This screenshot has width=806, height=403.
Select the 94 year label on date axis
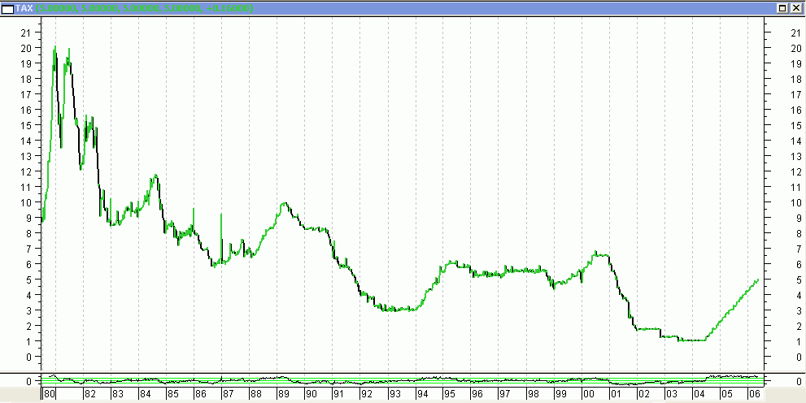pyautogui.click(x=423, y=394)
